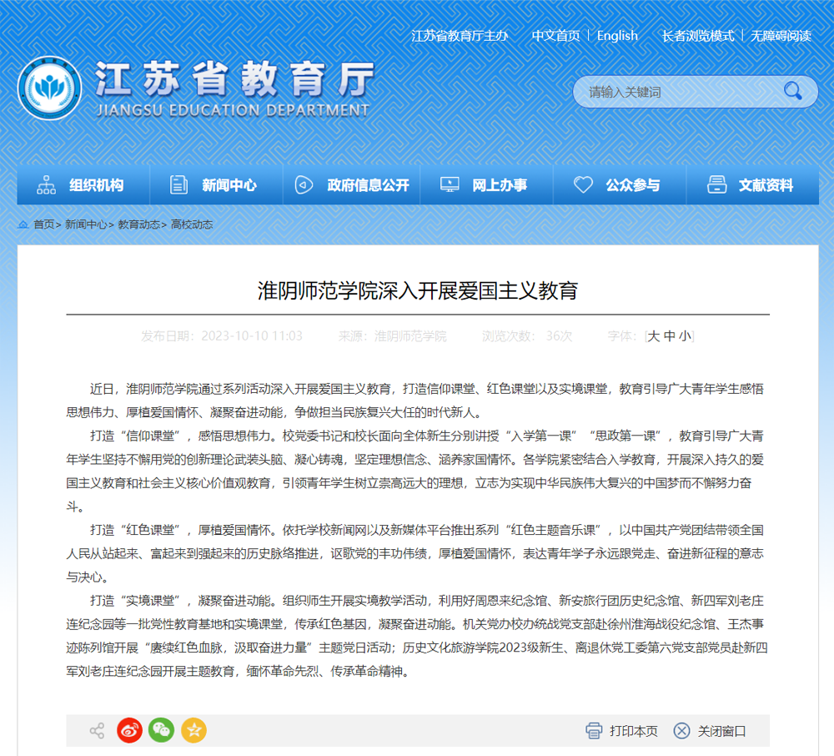Viewport: 834px width, 756px height.
Task: Set font size to 小
Action: coord(685,335)
